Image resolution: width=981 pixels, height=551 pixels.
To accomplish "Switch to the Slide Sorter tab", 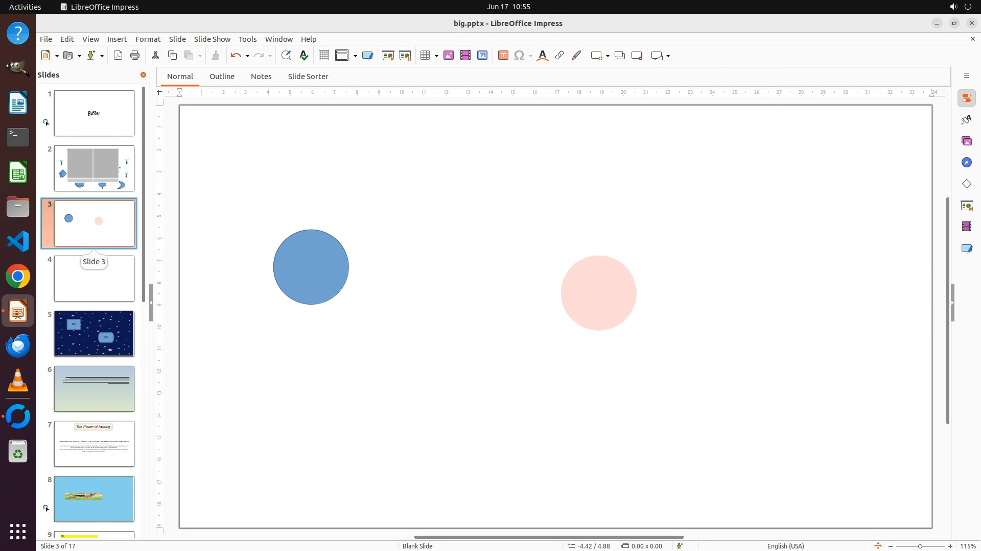I will tap(308, 77).
